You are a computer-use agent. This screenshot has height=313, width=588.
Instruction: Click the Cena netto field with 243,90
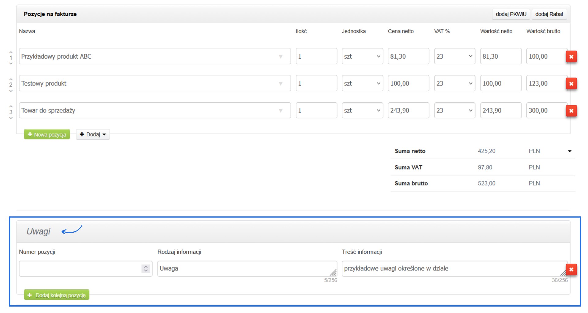408,110
